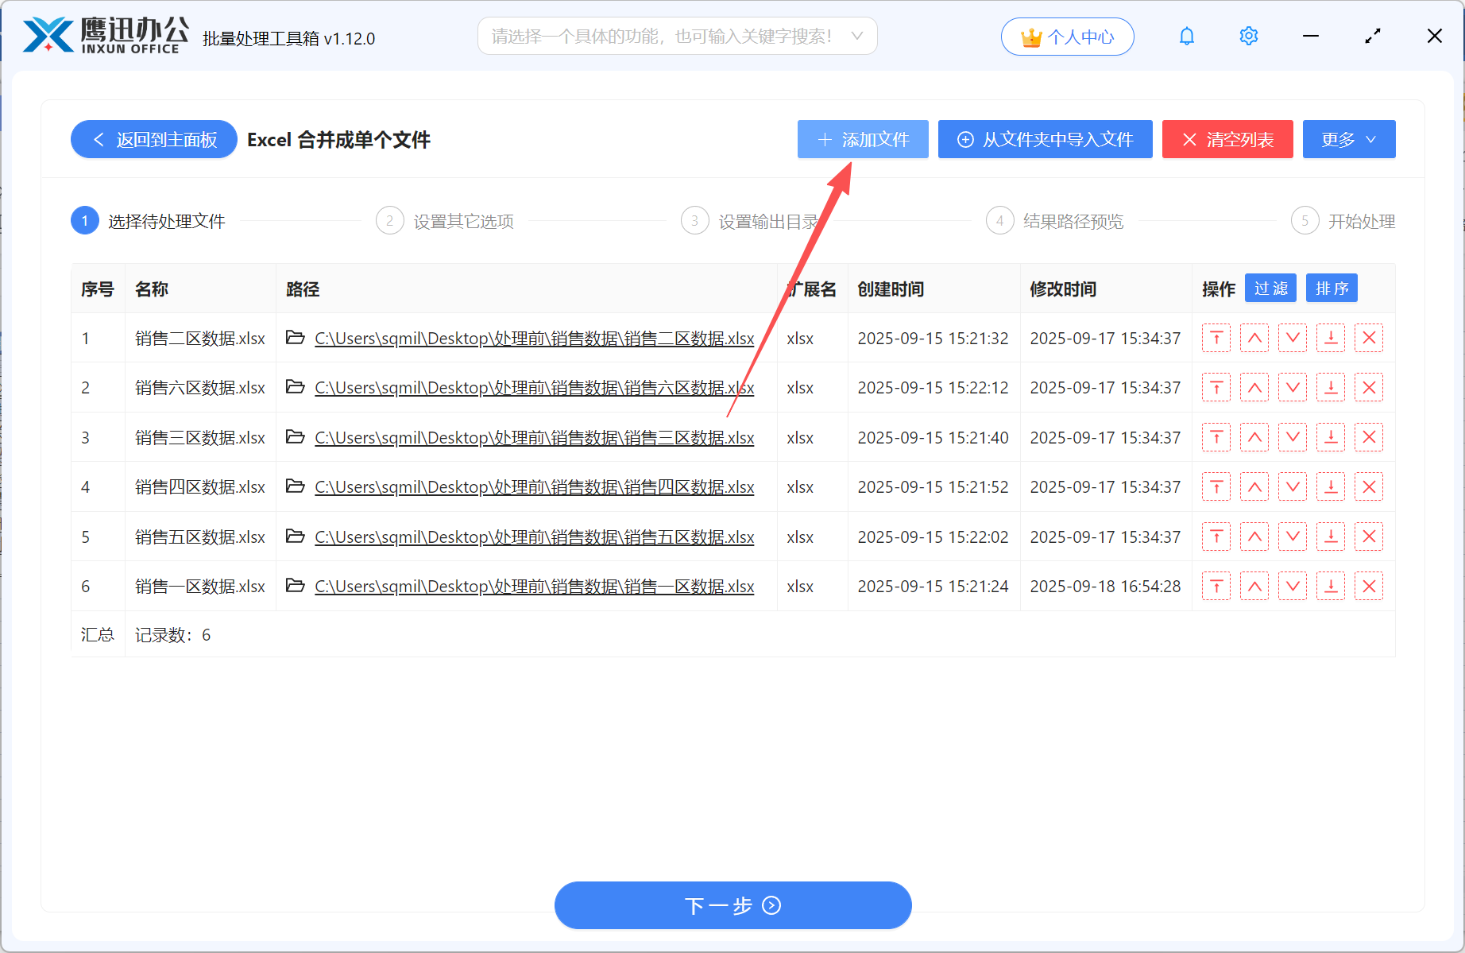Click the 清空列表 button

point(1227,139)
